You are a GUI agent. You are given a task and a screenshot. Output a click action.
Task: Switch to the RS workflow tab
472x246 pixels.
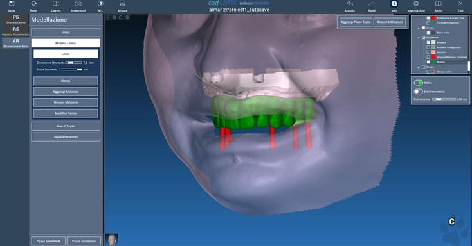pyautogui.click(x=15, y=31)
